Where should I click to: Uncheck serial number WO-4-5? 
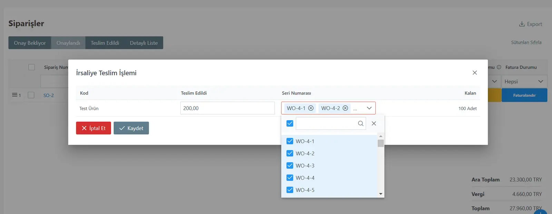tap(290, 190)
